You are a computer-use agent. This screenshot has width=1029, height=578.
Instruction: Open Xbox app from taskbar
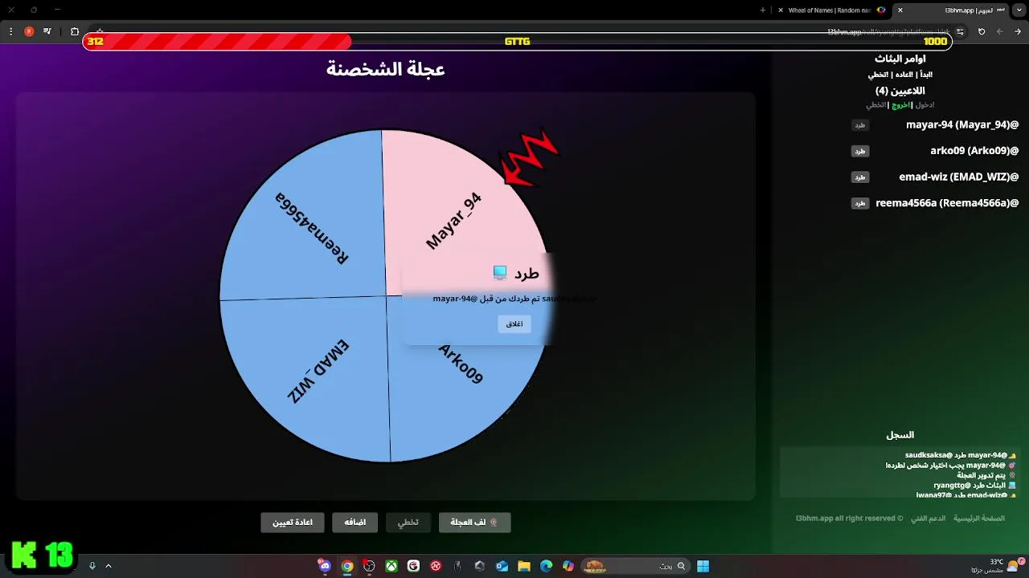[392, 566]
